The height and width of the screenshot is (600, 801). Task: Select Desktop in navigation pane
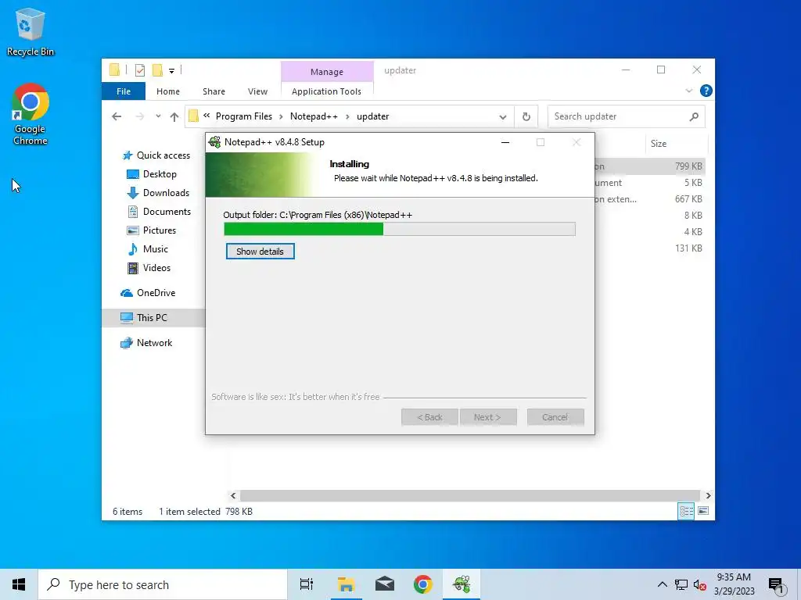(x=160, y=174)
